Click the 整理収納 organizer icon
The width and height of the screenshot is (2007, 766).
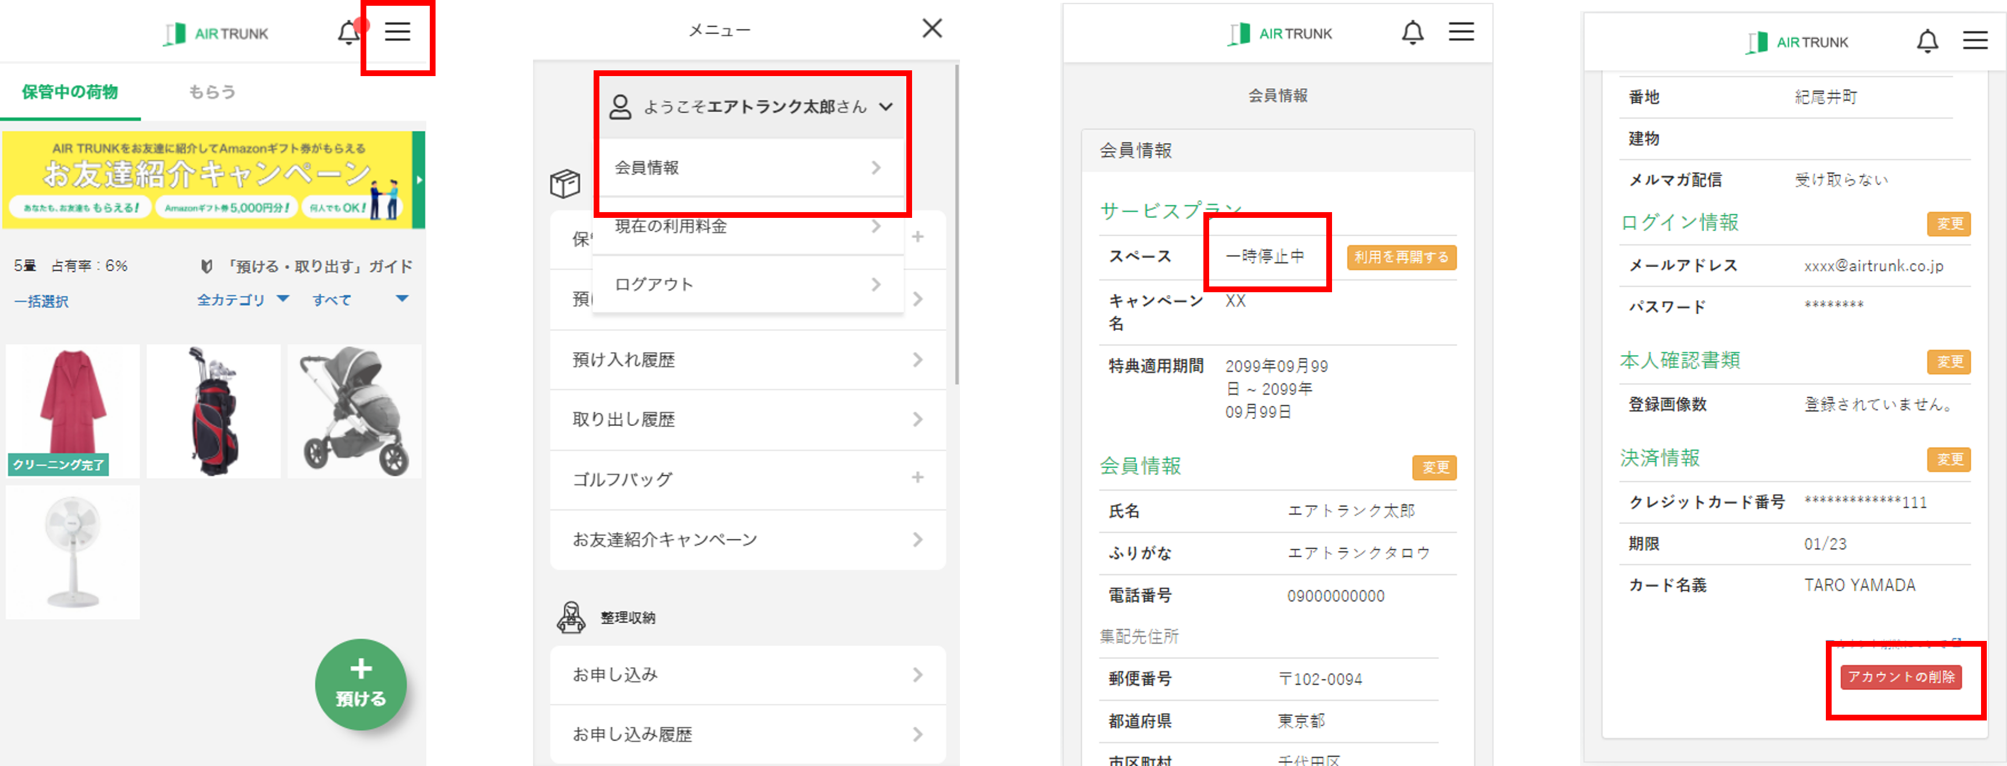point(571,617)
